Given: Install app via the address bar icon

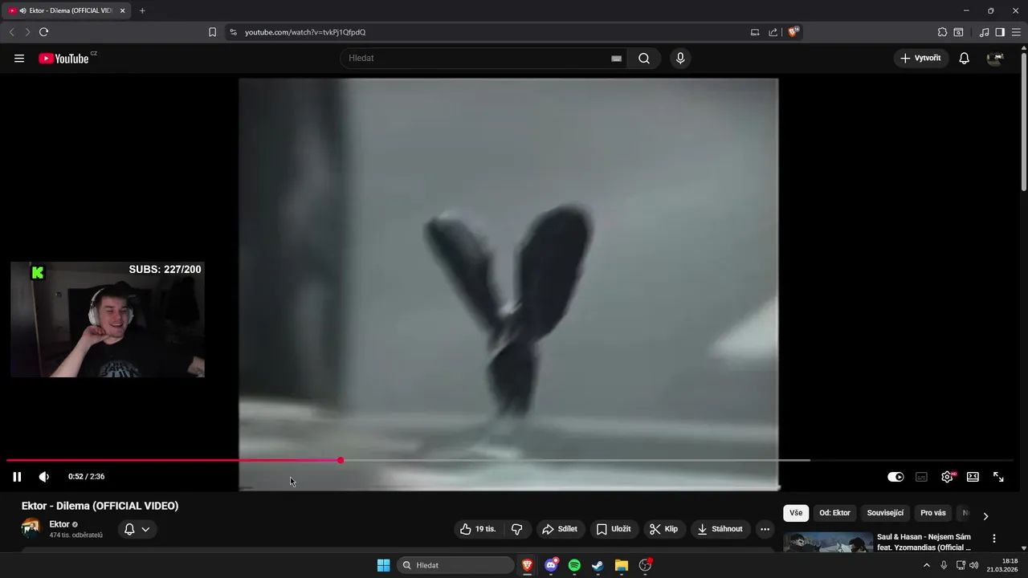Looking at the screenshot, I should coord(755,32).
